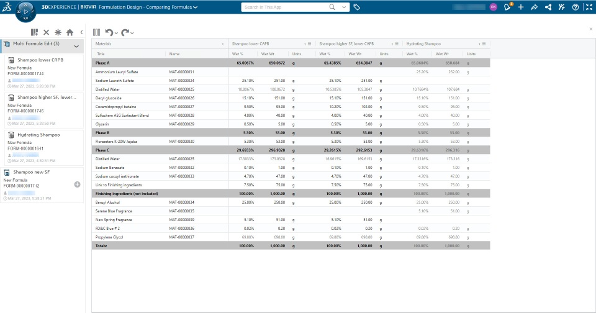Image resolution: width=596 pixels, height=313 pixels.
Task: Open the help question mark icon
Action: coord(576,7)
